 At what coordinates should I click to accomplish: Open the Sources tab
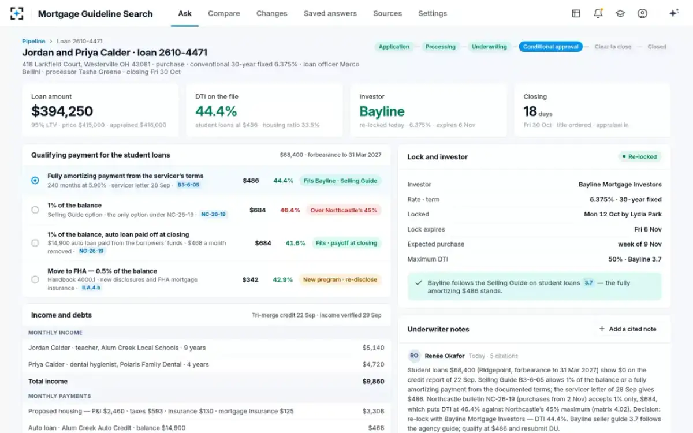[x=388, y=13]
